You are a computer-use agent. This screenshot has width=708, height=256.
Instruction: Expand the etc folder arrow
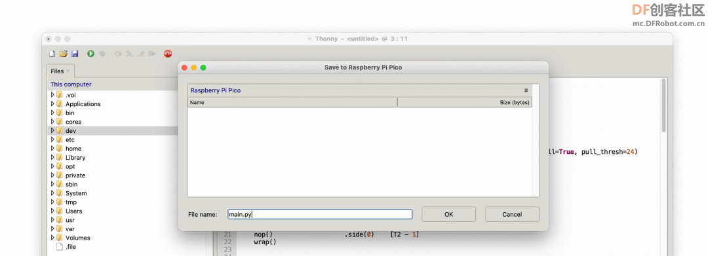coord(52,139)
